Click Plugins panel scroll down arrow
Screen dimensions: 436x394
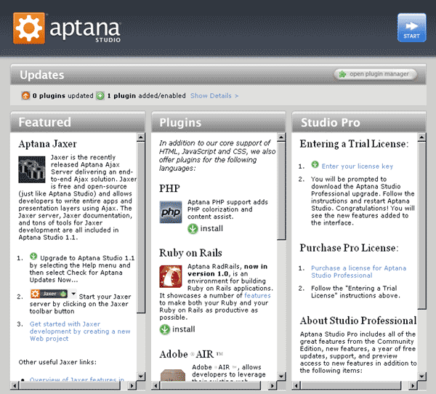[x=281, y=377]
